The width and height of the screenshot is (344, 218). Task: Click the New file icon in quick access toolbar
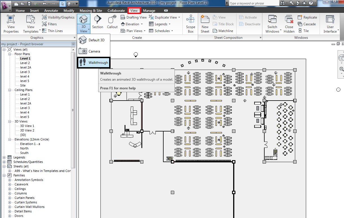coord(17,4)
